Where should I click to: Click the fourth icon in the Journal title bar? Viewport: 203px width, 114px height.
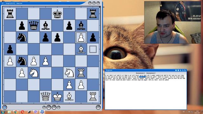(183, 70)
